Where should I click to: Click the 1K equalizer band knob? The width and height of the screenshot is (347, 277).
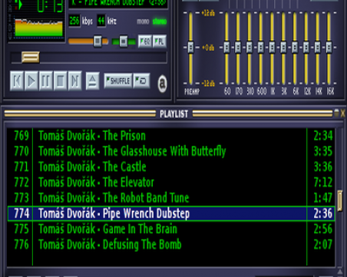[272, 48]
